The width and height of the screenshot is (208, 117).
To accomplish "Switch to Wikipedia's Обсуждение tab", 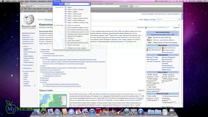I will (x=48, y=19).
